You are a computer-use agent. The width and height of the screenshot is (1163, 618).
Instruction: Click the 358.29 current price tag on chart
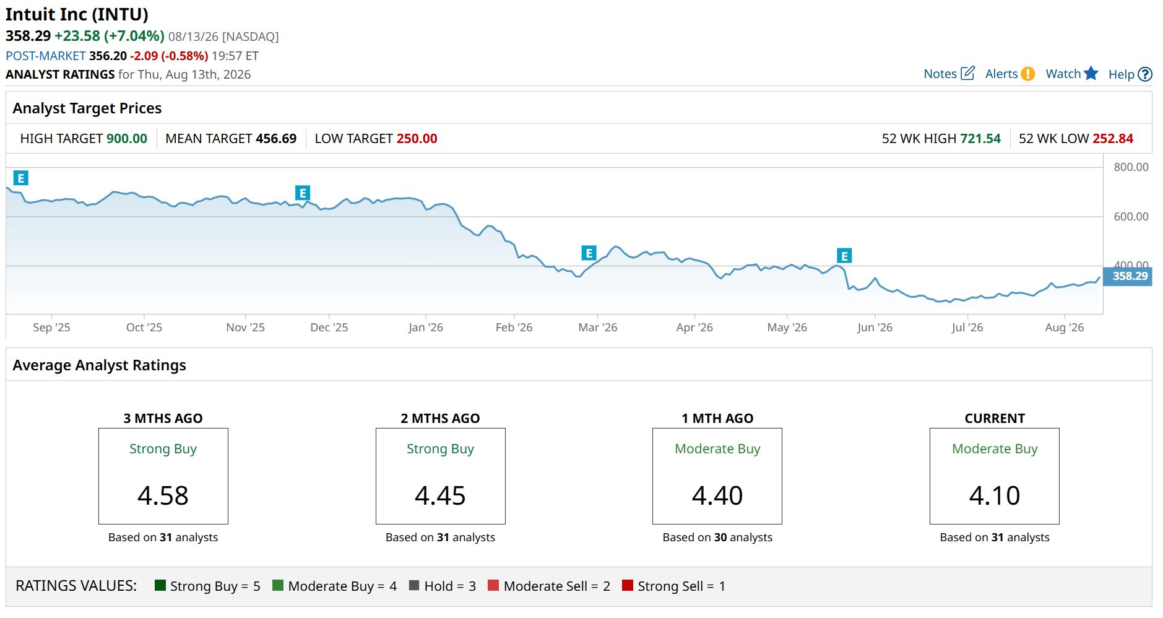[x=1128, y=276]
